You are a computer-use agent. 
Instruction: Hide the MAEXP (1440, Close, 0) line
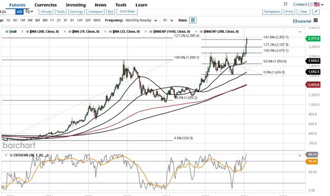point(150,32)
